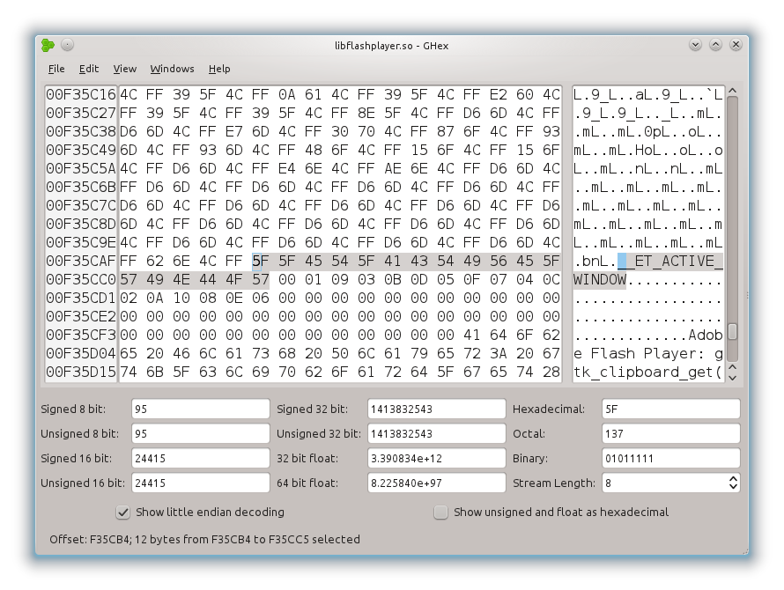
Task: Click byte E7 in row 00F35C38
Action: click(x=234, y=131)
